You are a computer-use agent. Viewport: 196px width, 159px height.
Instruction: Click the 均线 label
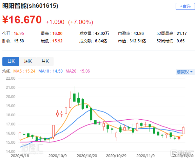click(6, 71)
